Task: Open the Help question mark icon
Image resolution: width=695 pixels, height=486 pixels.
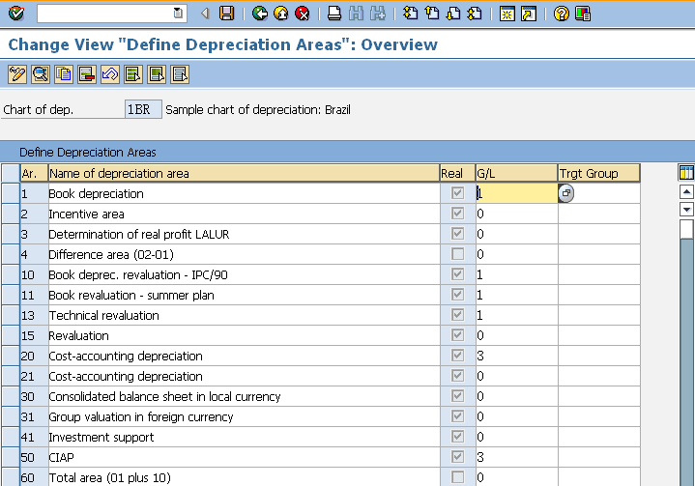Action: pos(562,14)
